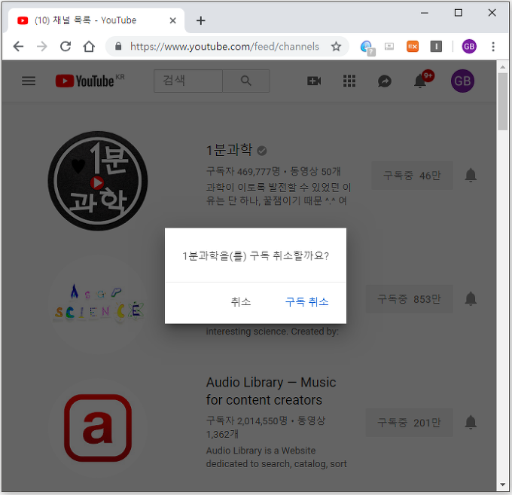
Task: Open the YouTube hamburger guide menu
Action: 29,81
